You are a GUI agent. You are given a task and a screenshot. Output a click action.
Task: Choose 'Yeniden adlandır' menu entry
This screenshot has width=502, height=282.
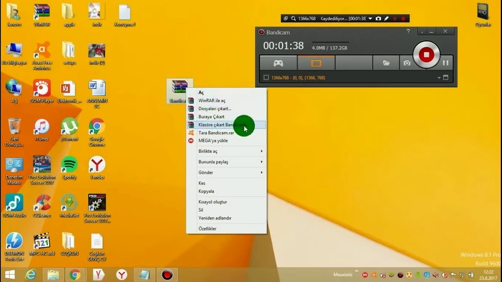pyautogui.click(x=227, y=218)
